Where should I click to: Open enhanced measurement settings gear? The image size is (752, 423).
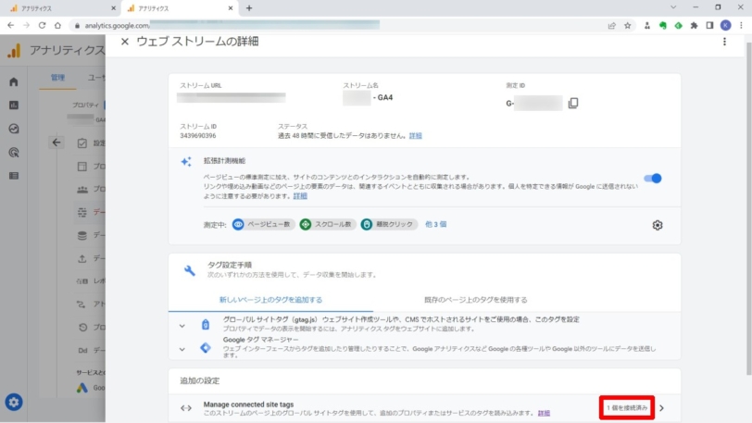tap(657, 225)
